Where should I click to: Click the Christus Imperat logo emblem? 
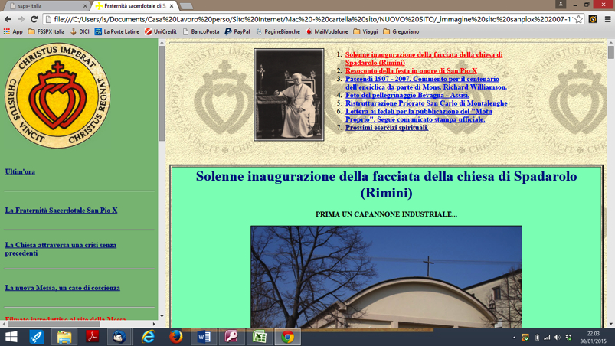pos(57,96)
